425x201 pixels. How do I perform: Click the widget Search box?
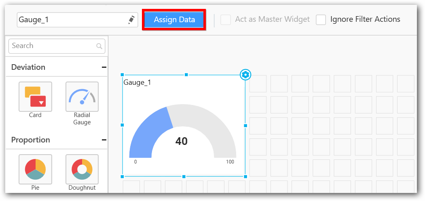pos(53,46)
